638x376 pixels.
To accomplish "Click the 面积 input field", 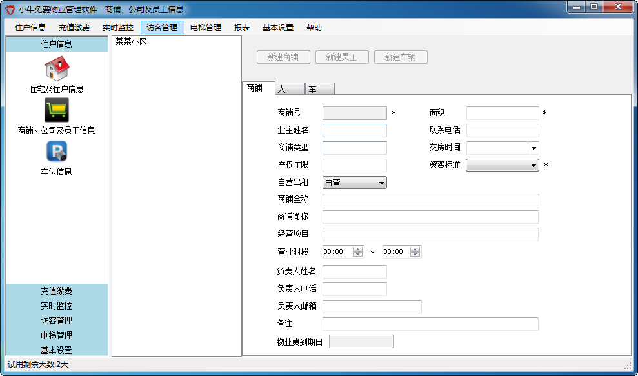I will click(503, 113).
